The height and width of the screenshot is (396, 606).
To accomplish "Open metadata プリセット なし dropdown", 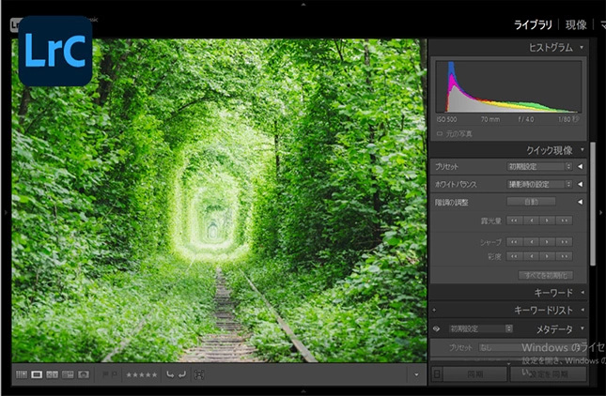I will pos(532,347).
